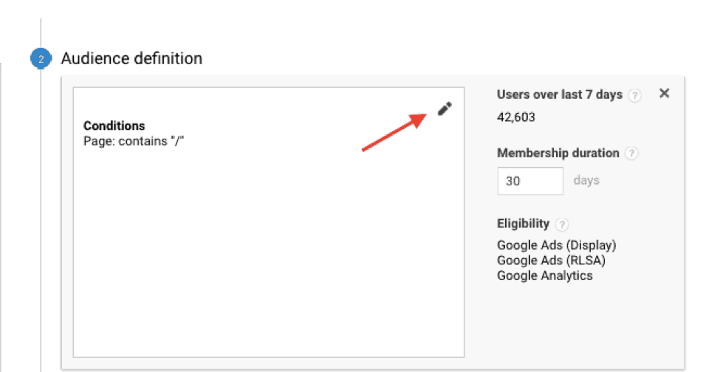Viewport: 720px width, 372px height.
Task: Click the Eligibility label
Action: tap(523, 224)
